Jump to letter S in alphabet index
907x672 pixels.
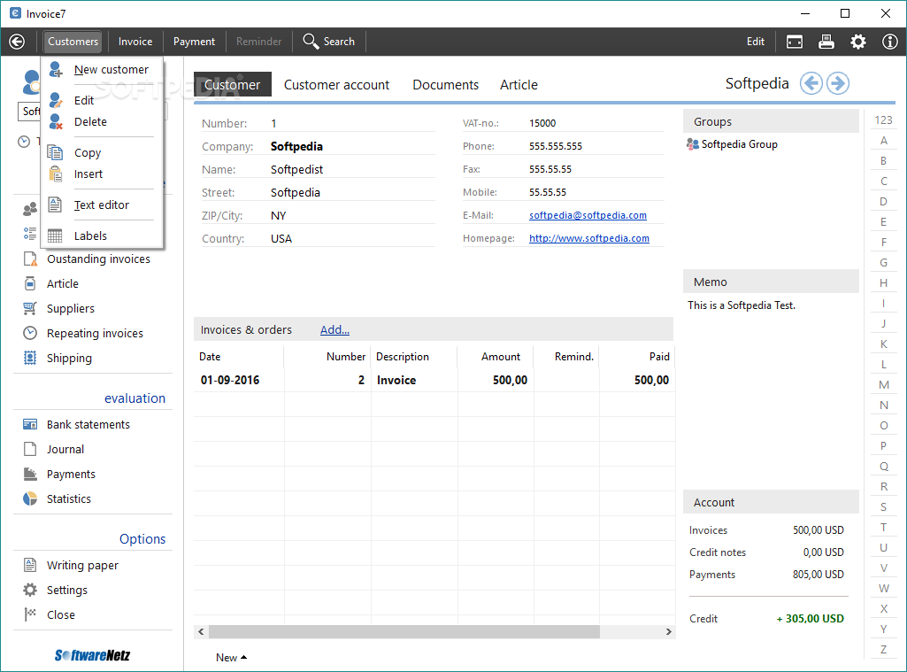pyautogui.click(x=883, y=507)
